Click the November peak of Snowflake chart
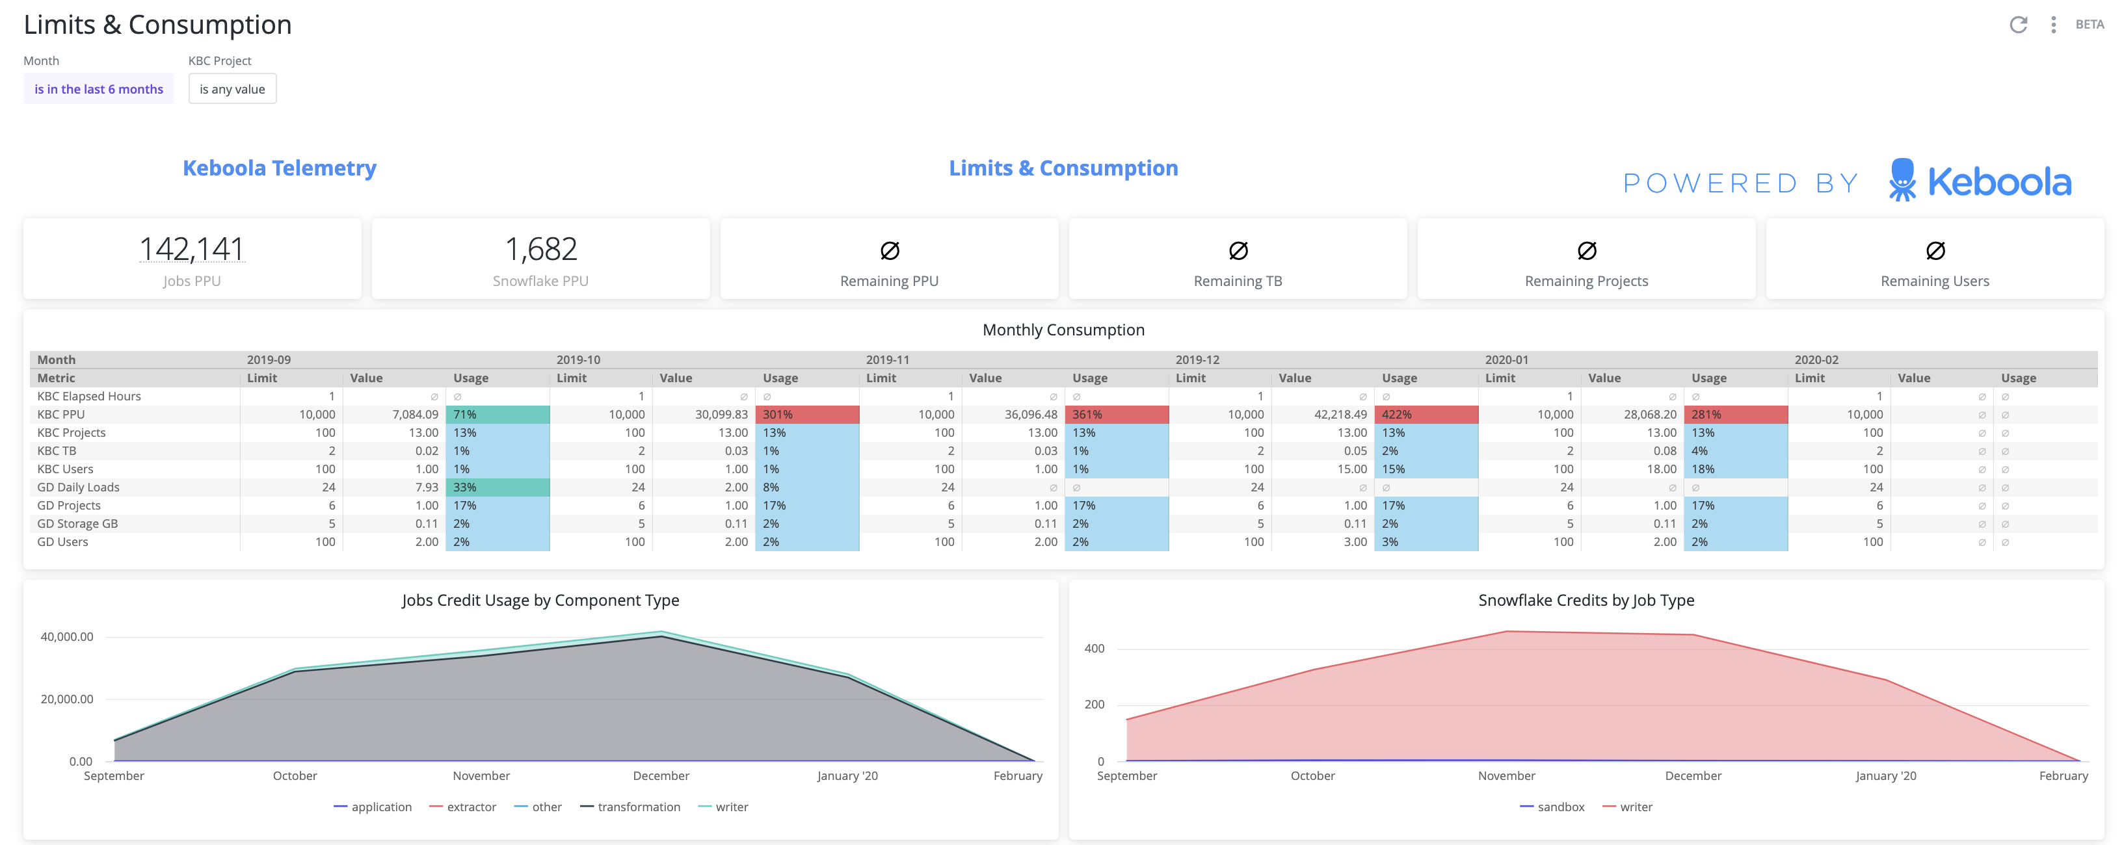Viewport: 2124px width, 845px height. (1506, 632)
